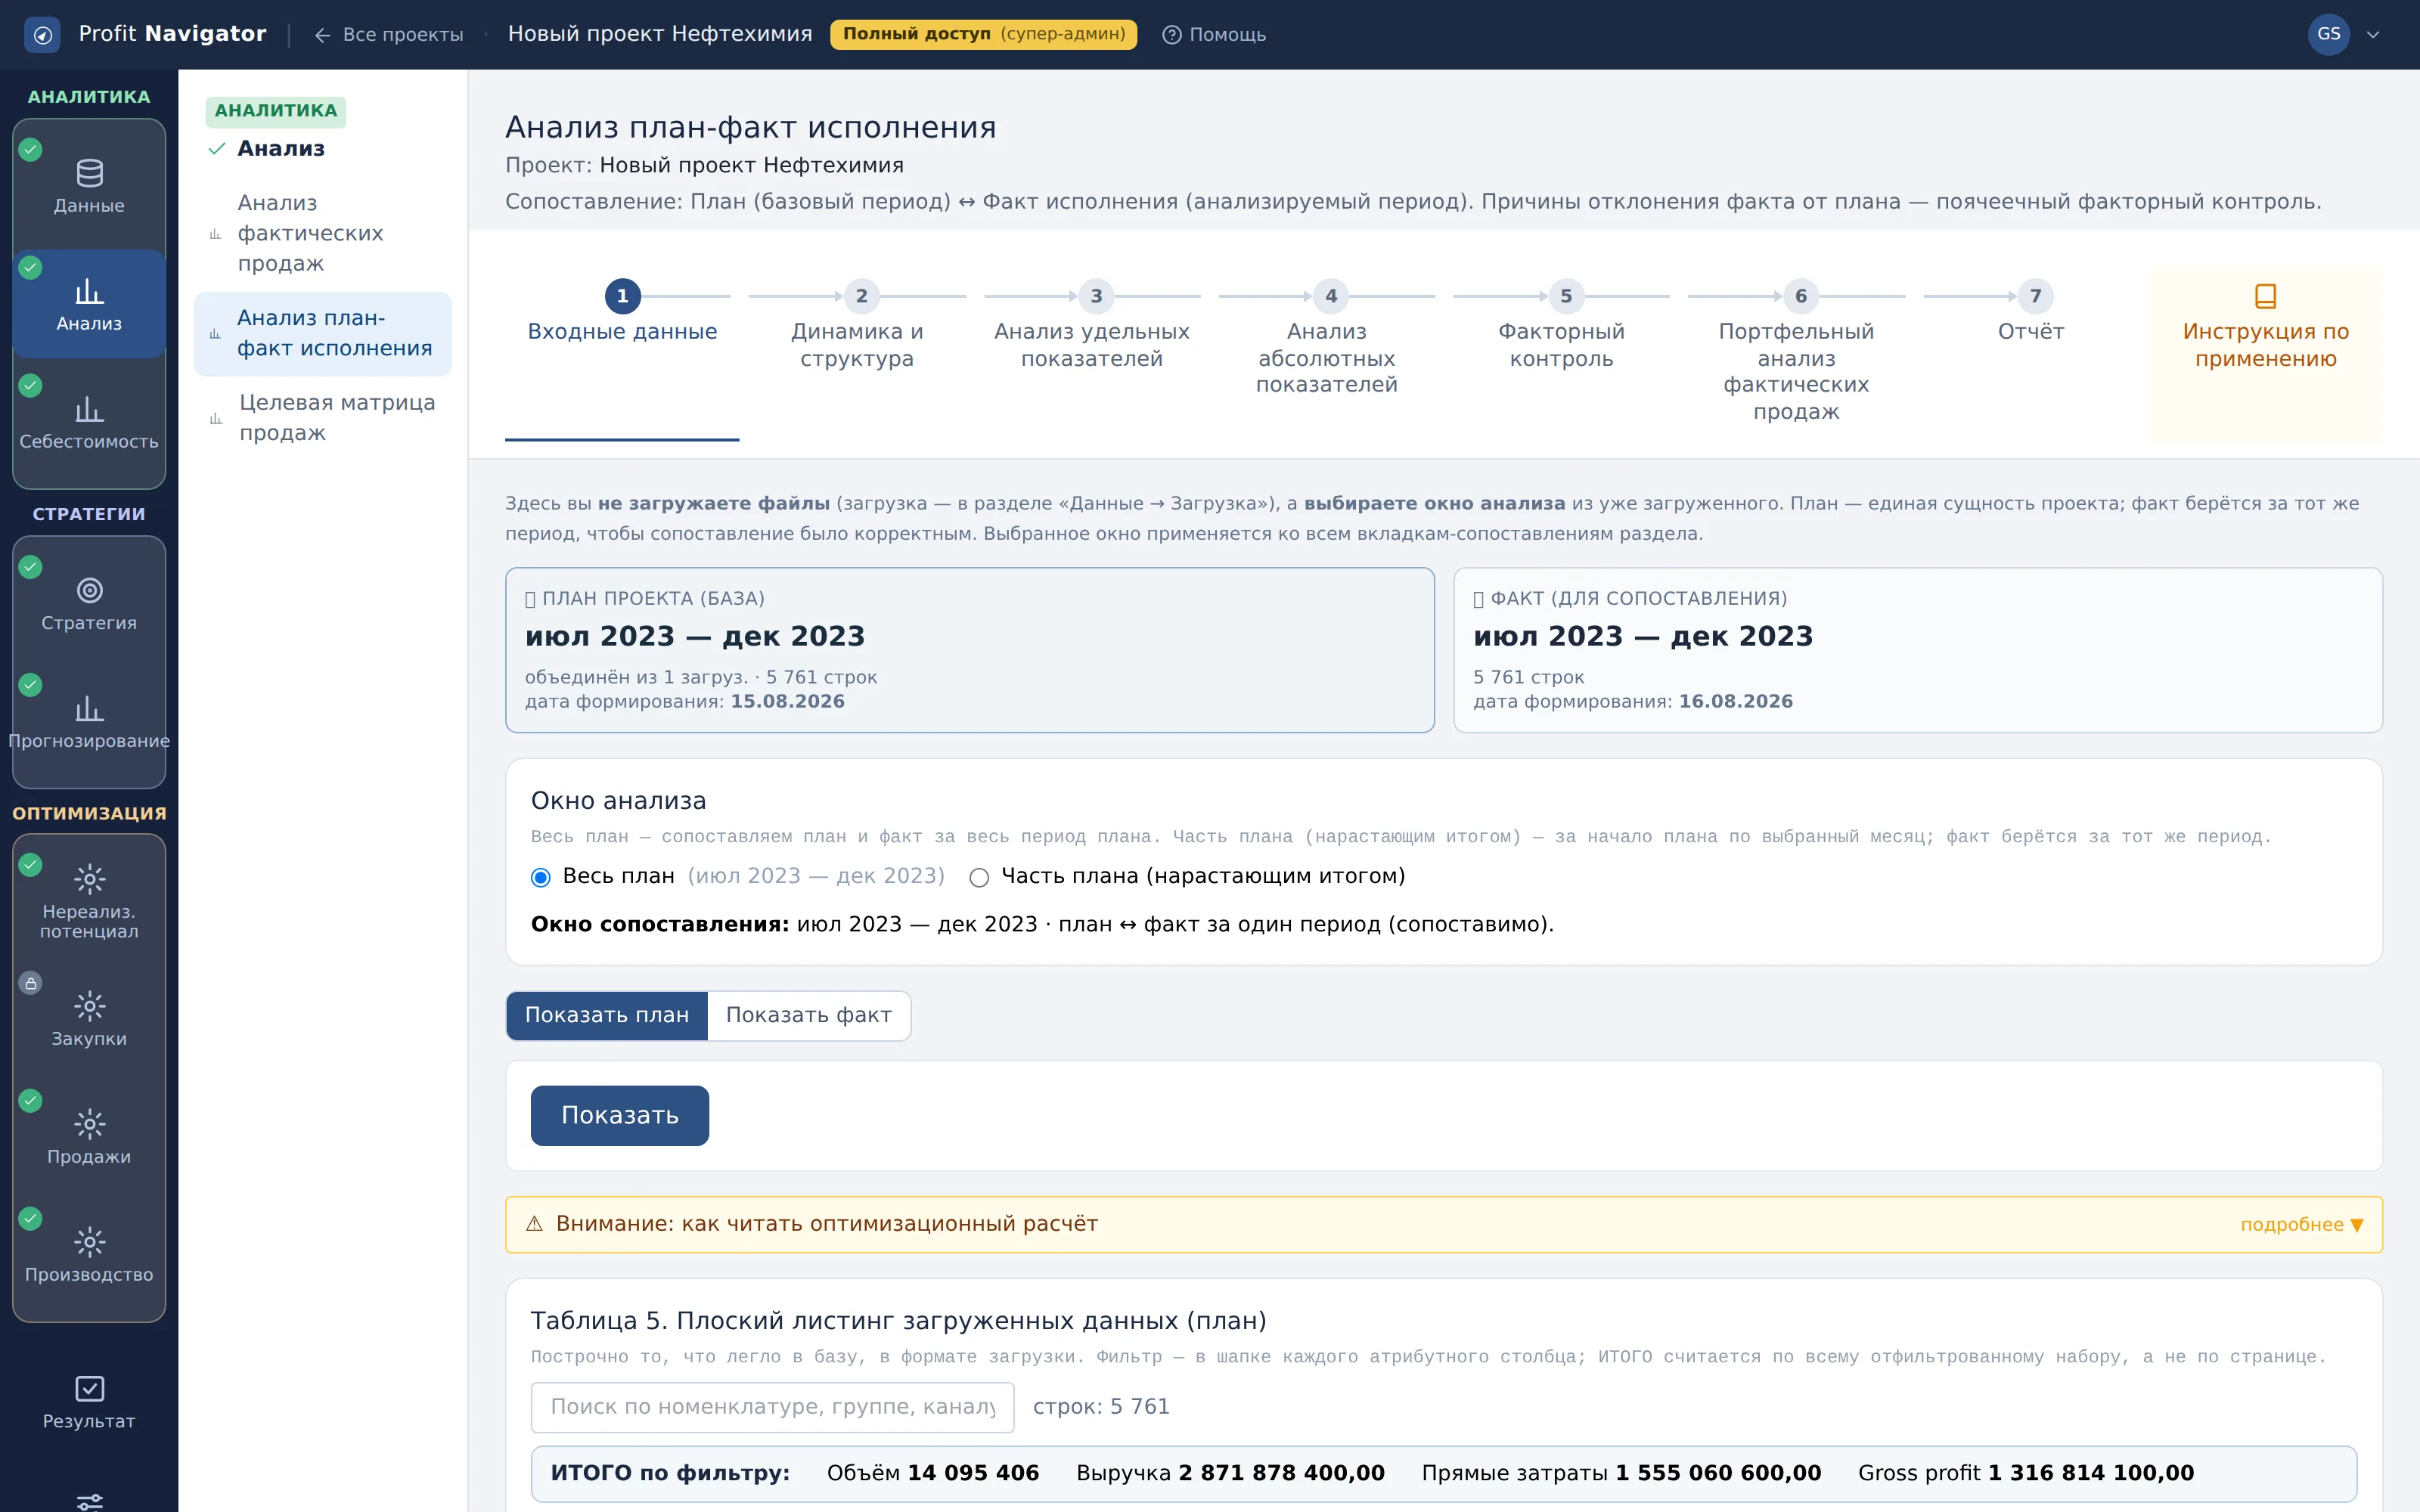
Task: Click the back arrow next to Все проекты
Action: click(x=322, y=35)
